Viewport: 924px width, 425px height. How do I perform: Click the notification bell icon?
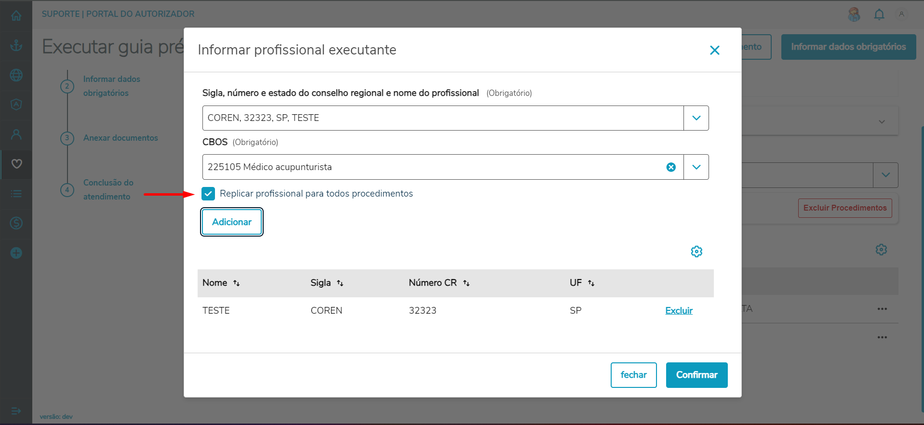[879, 14]
